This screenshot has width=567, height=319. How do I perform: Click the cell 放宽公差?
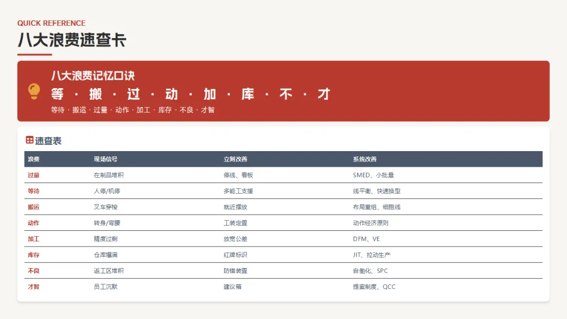tap(235, 239)
